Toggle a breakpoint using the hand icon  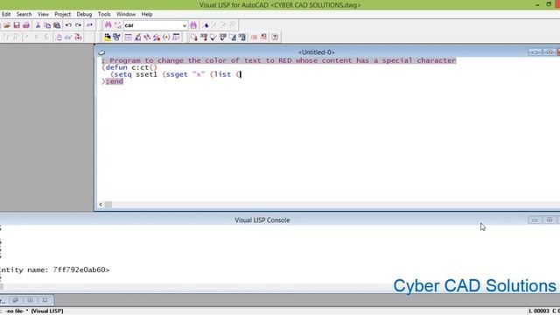[x=59, y=37]
